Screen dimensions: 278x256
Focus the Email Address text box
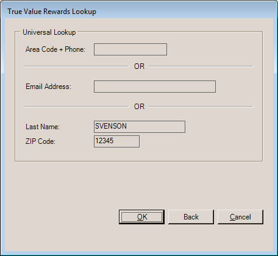click(x=155, y=87)
